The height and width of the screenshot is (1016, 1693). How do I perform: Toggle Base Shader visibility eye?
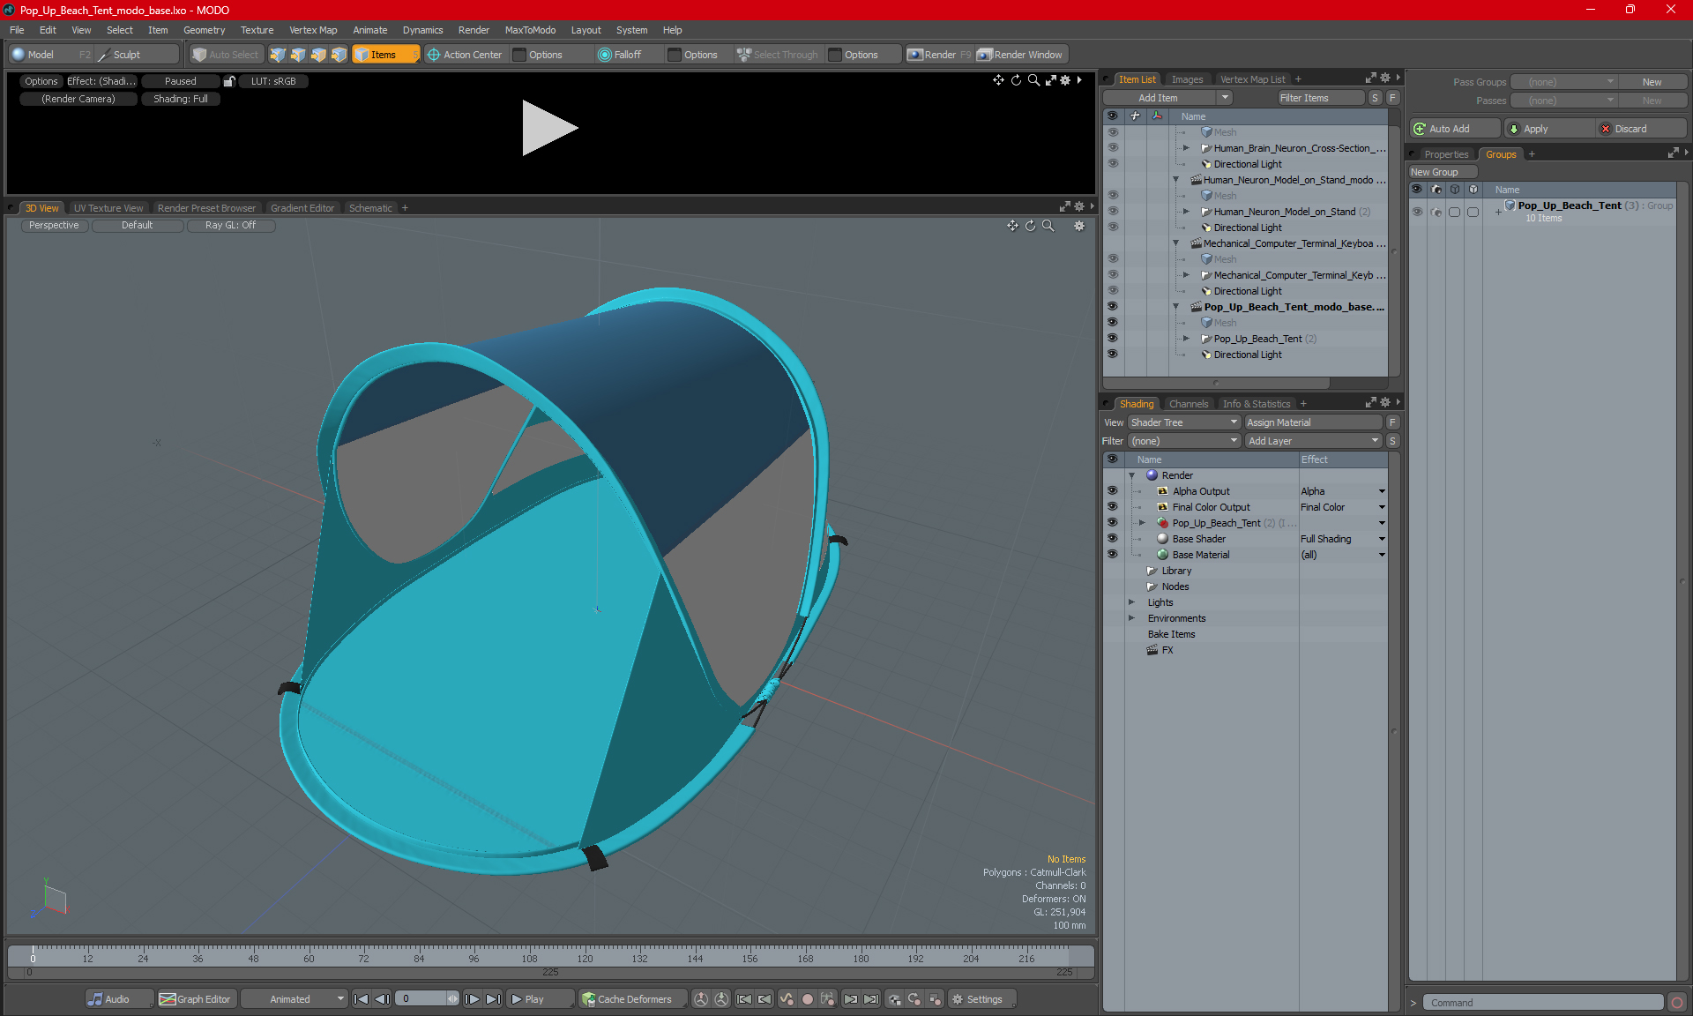tap(1112, 539)
